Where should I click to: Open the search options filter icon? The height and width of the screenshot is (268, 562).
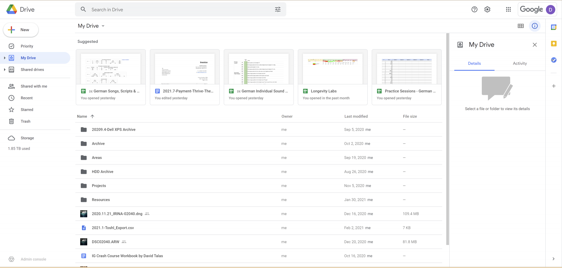277,10
